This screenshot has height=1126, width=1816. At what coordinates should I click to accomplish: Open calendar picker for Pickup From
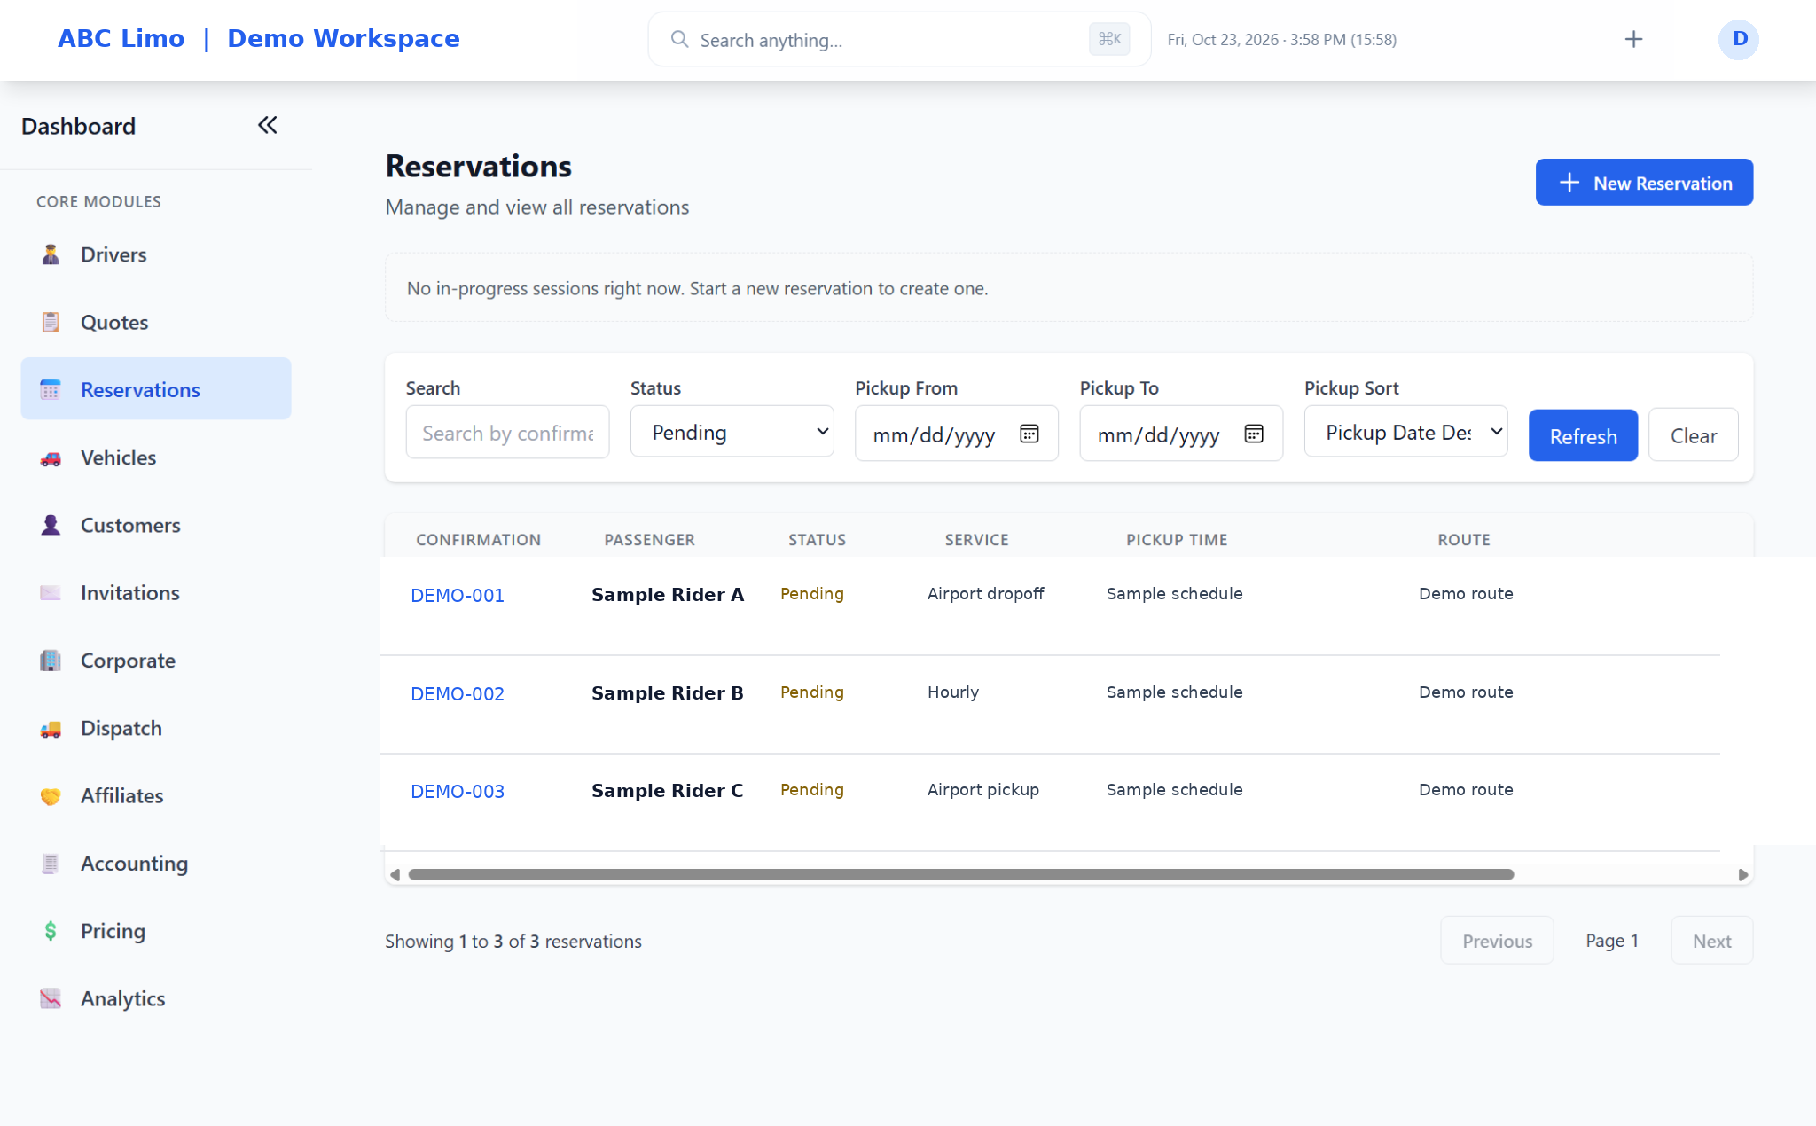coord(1029,434)
